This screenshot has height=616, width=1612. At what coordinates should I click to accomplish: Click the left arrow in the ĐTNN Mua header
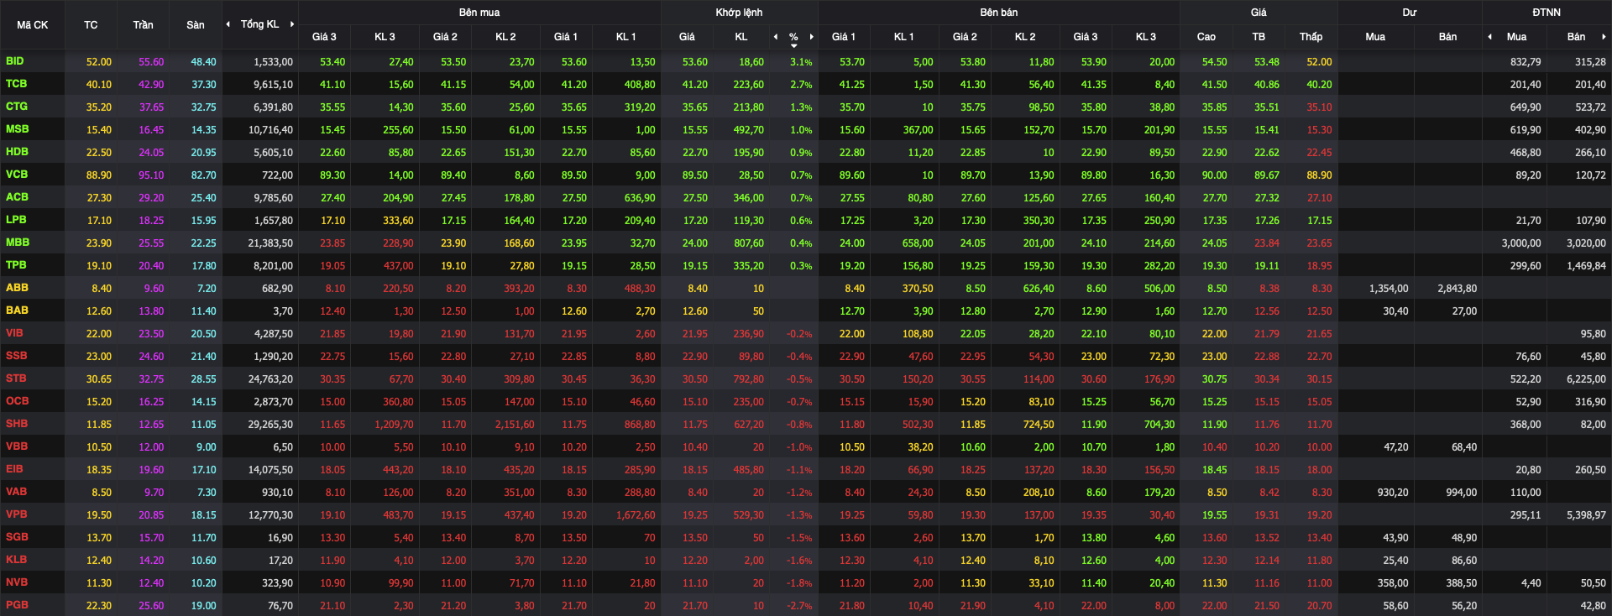(x=1490, y=37)
